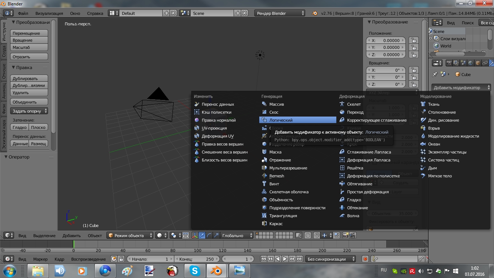Open the 'Рендер Blender' engine dropdown
Screen dimensions: 494x278
pyautogui.click(x=280, y=13)
